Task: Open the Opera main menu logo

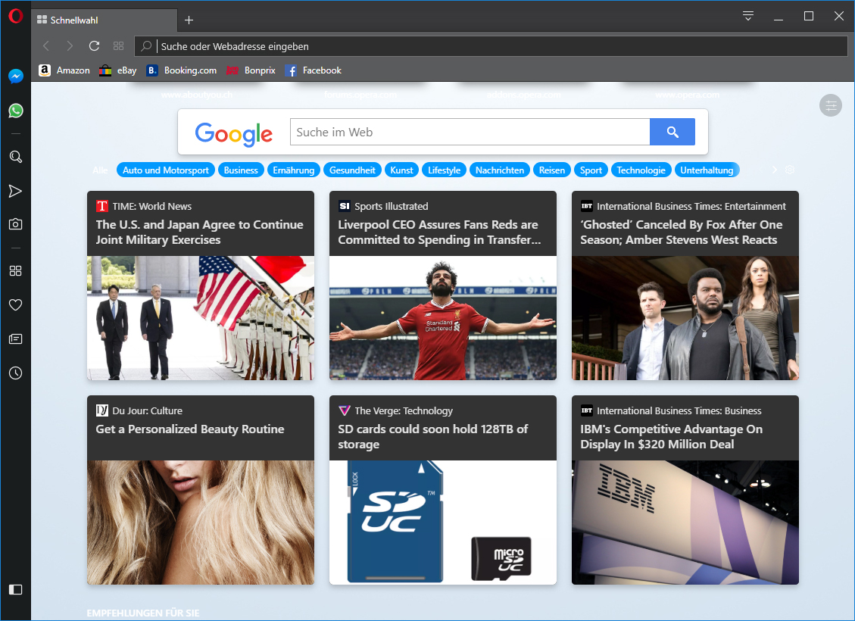Action: tap(15, 16)
